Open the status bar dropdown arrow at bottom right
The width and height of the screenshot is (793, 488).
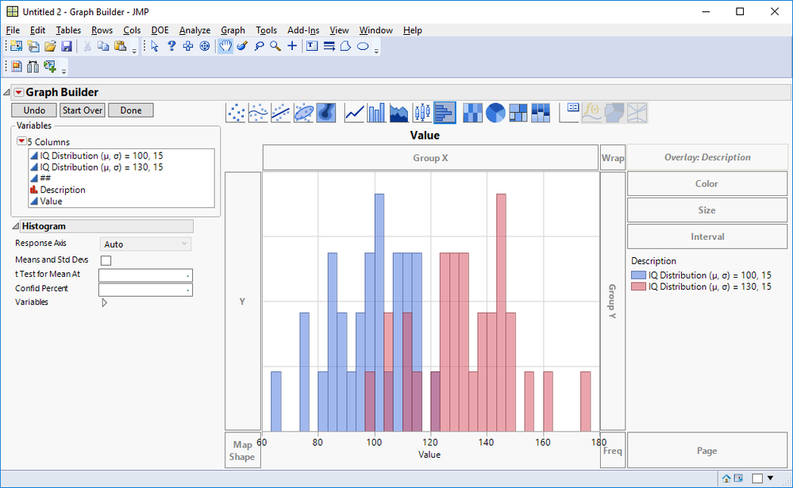tap(770, 478)
